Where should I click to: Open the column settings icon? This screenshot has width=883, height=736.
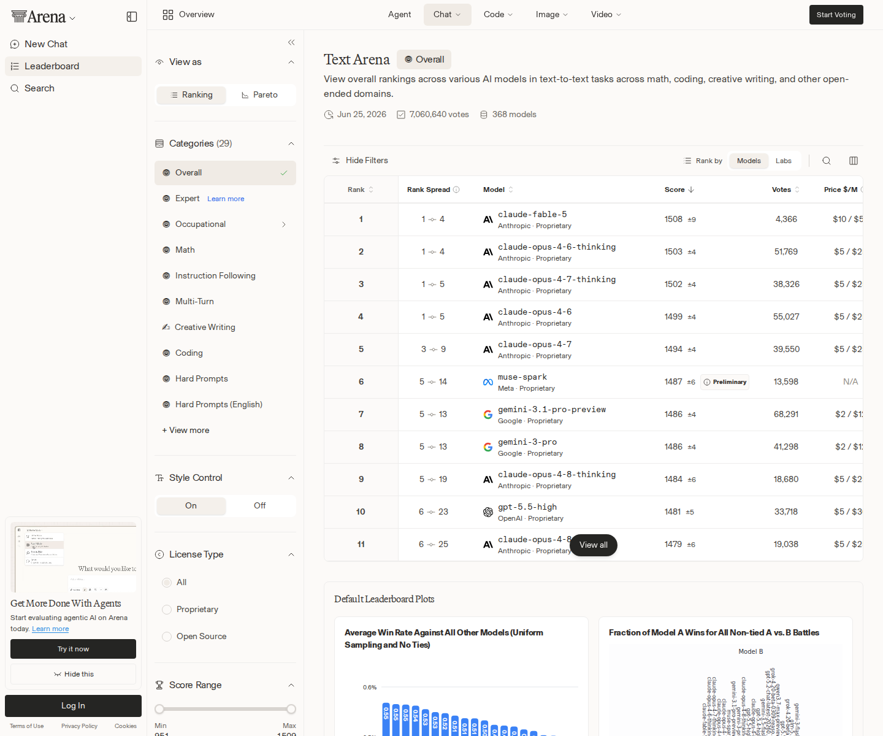pyautogui.click(x=854, y=161)
